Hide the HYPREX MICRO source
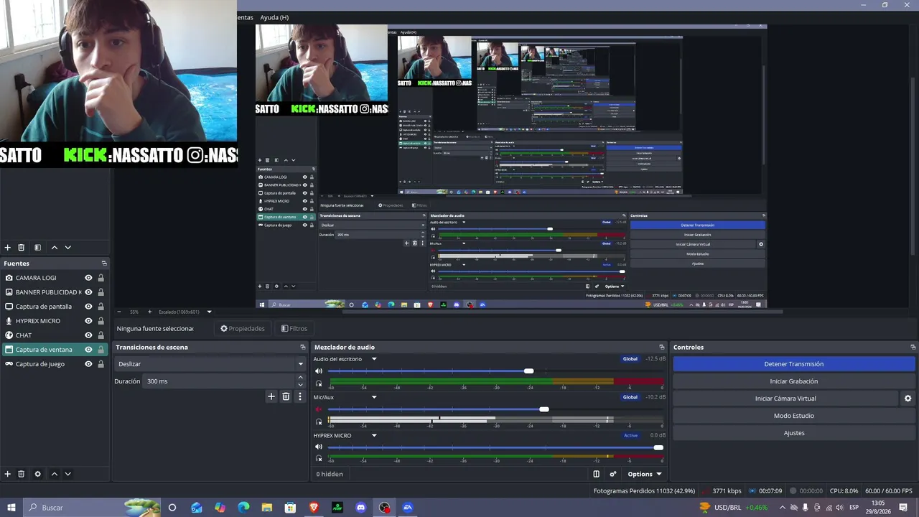 click(x=88, y=321)
